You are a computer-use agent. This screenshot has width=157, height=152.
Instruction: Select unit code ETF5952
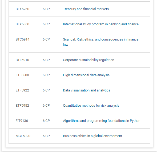click(x=22, y=106)
